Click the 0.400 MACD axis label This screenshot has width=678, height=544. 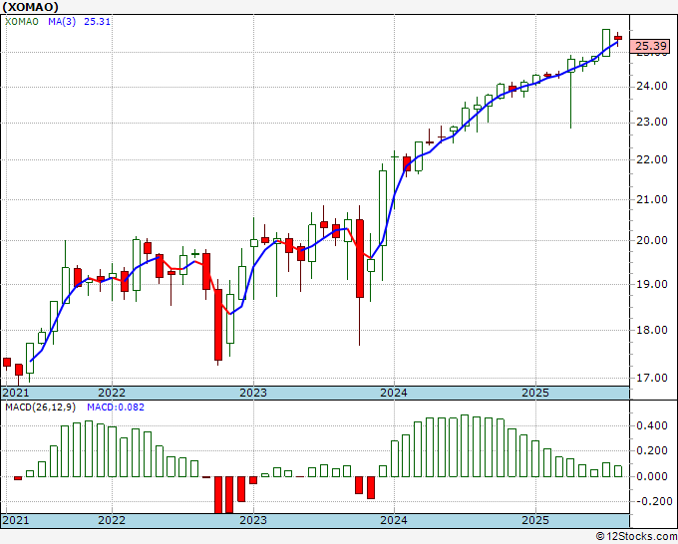[652, 426]
